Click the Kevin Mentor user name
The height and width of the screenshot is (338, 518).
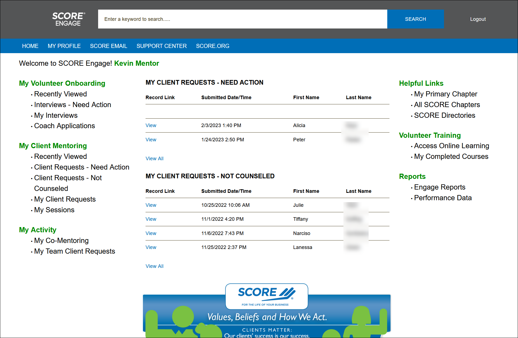[x=136, y=63]
